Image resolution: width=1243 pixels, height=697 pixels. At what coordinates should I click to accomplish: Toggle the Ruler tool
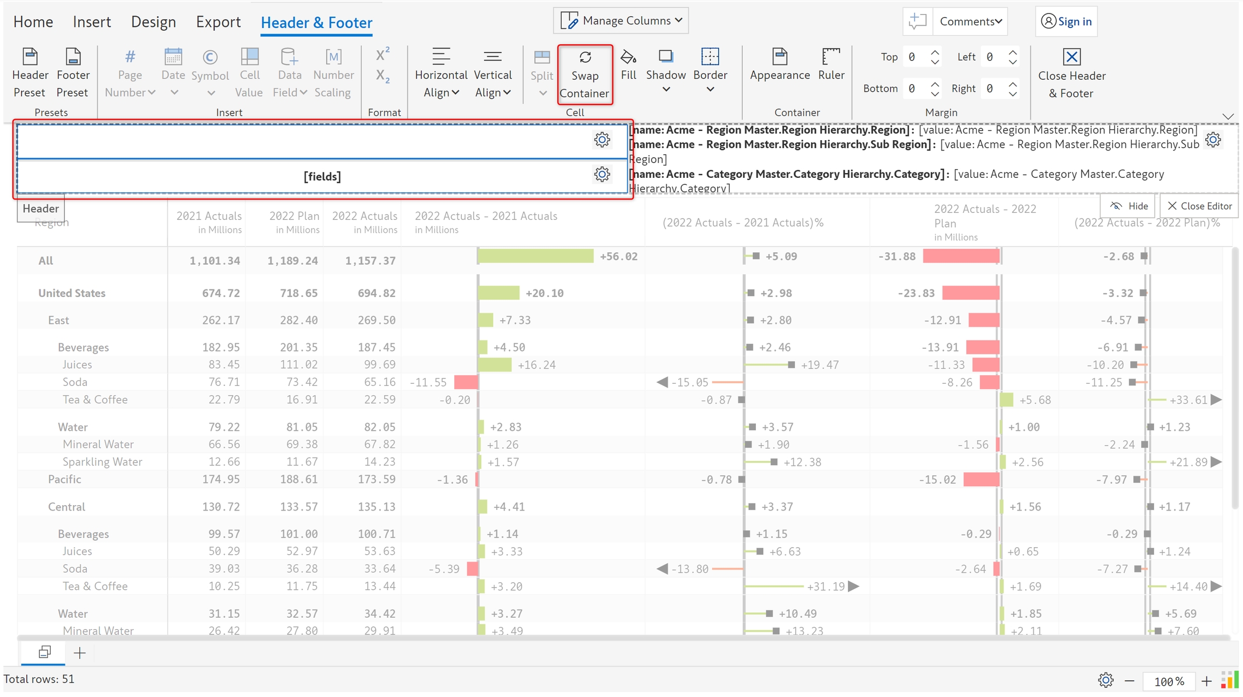point(831,57)
